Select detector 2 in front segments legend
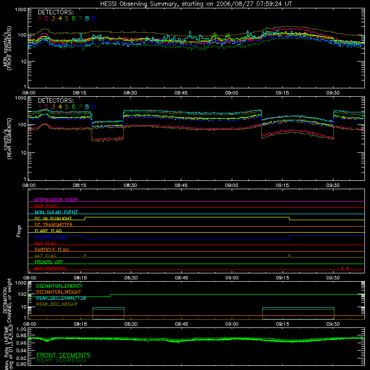This screenshot has width=370, height=370. [47, 18]
